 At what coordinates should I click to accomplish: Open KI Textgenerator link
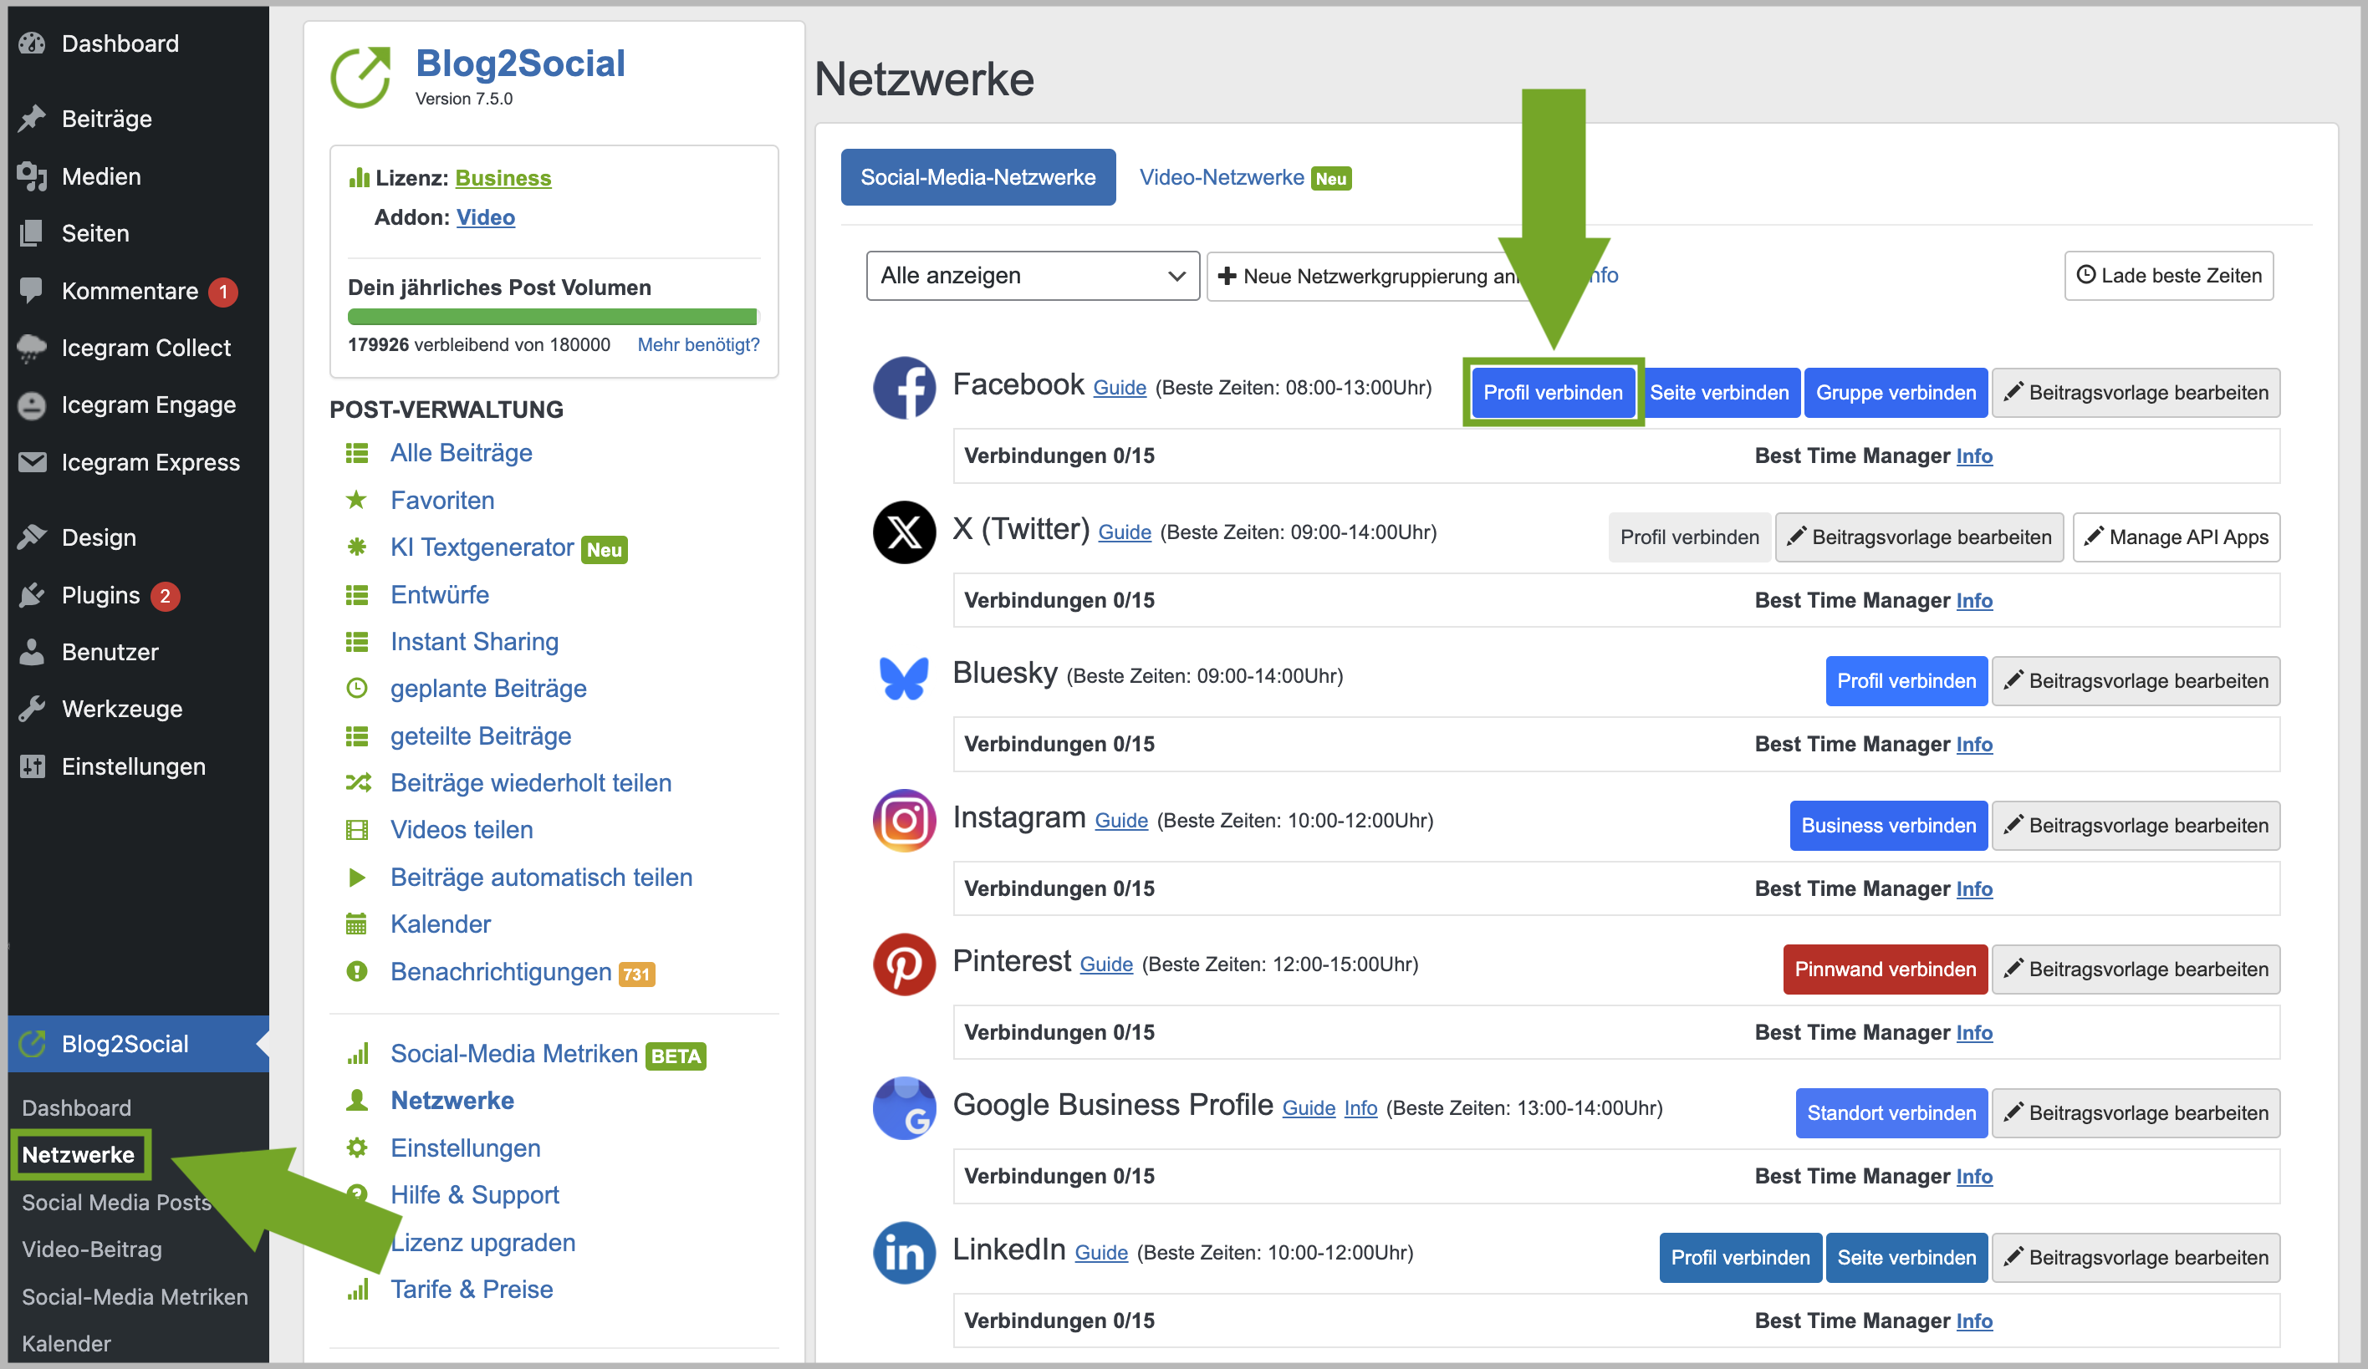(482, 547)
